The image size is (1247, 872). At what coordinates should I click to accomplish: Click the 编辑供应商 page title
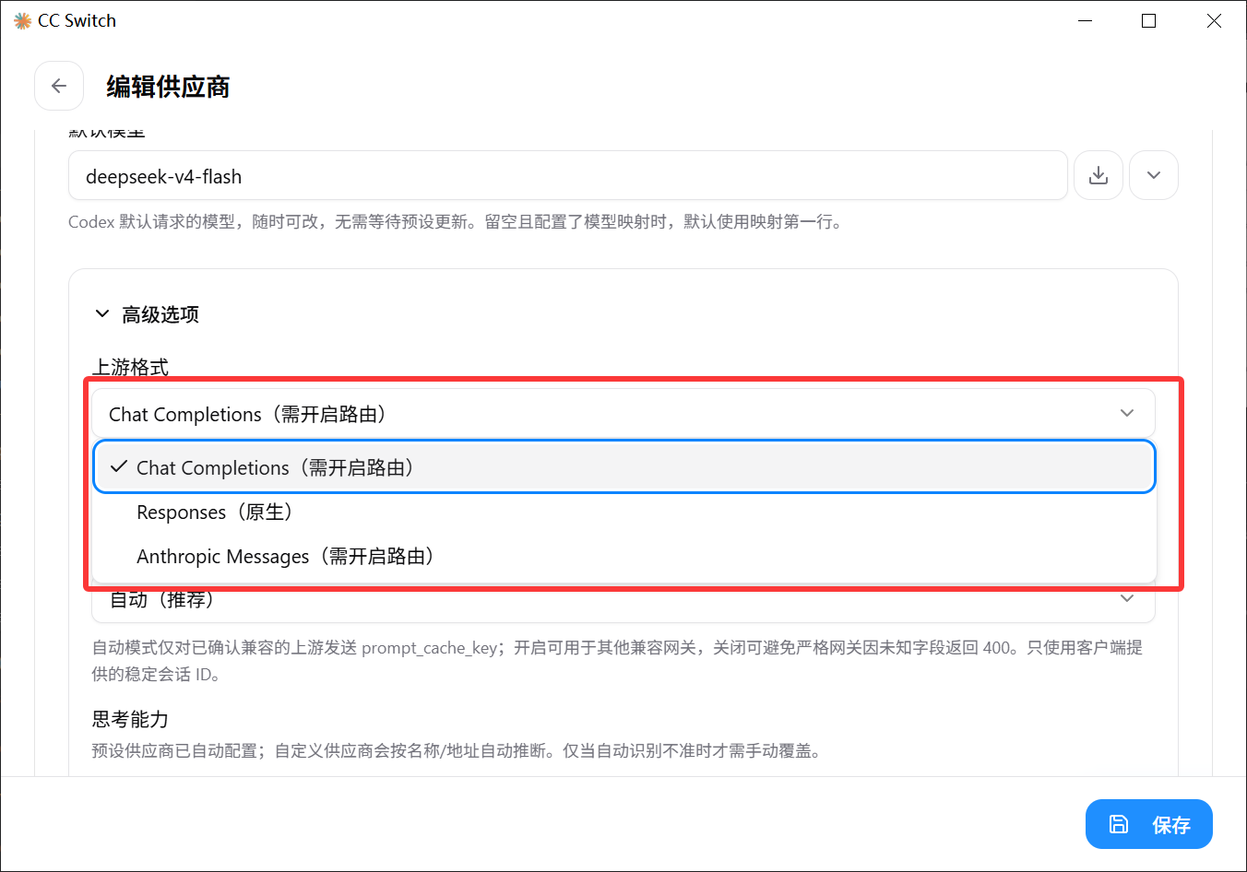(168, 87)
